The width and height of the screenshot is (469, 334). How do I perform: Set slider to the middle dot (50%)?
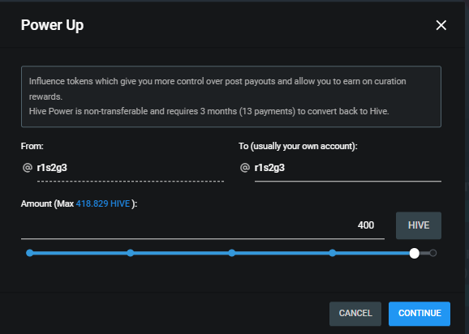pos(231,253)
